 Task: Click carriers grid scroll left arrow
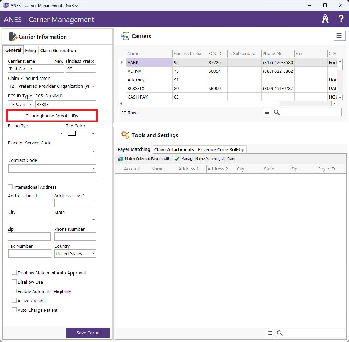click(121, 103)
